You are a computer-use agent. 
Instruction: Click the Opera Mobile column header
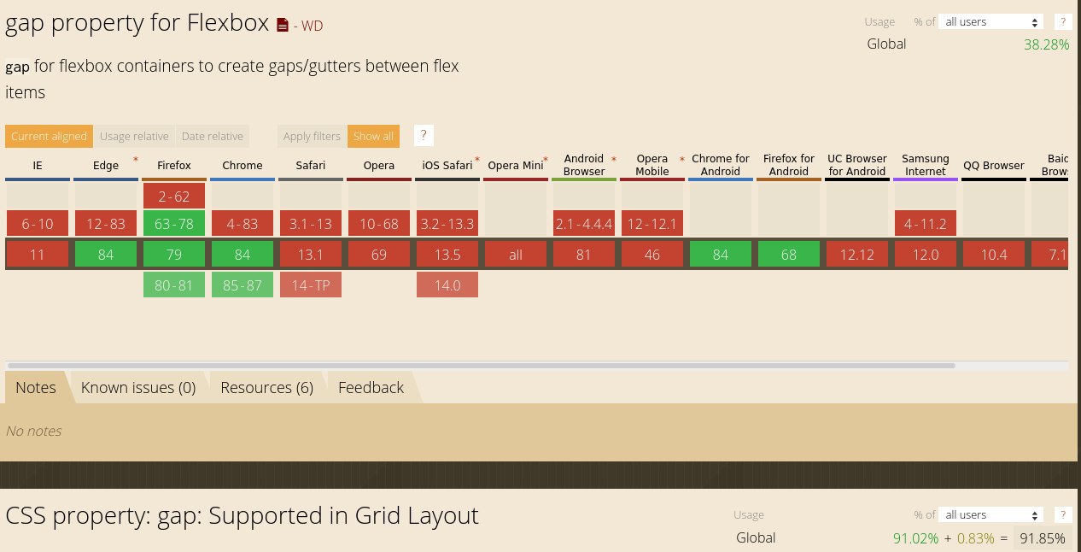[652, 165]
